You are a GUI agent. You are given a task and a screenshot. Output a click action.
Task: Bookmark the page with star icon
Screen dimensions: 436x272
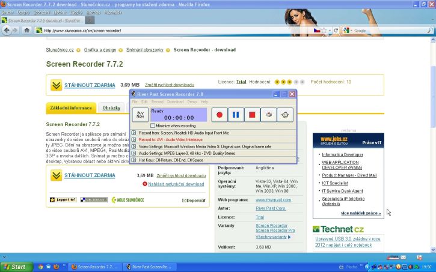coord(324,31)
